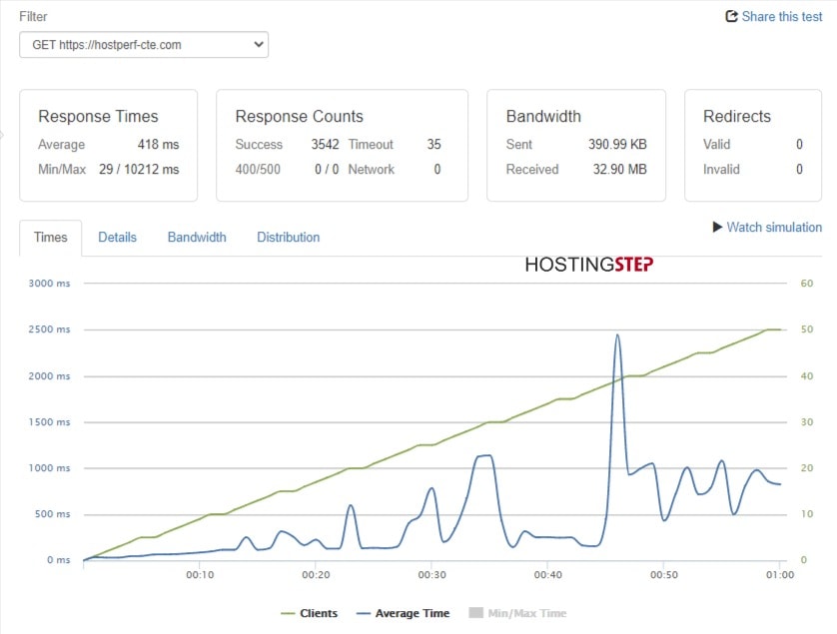
Task: Click the 418 ms average value
Action: (158, 145)
